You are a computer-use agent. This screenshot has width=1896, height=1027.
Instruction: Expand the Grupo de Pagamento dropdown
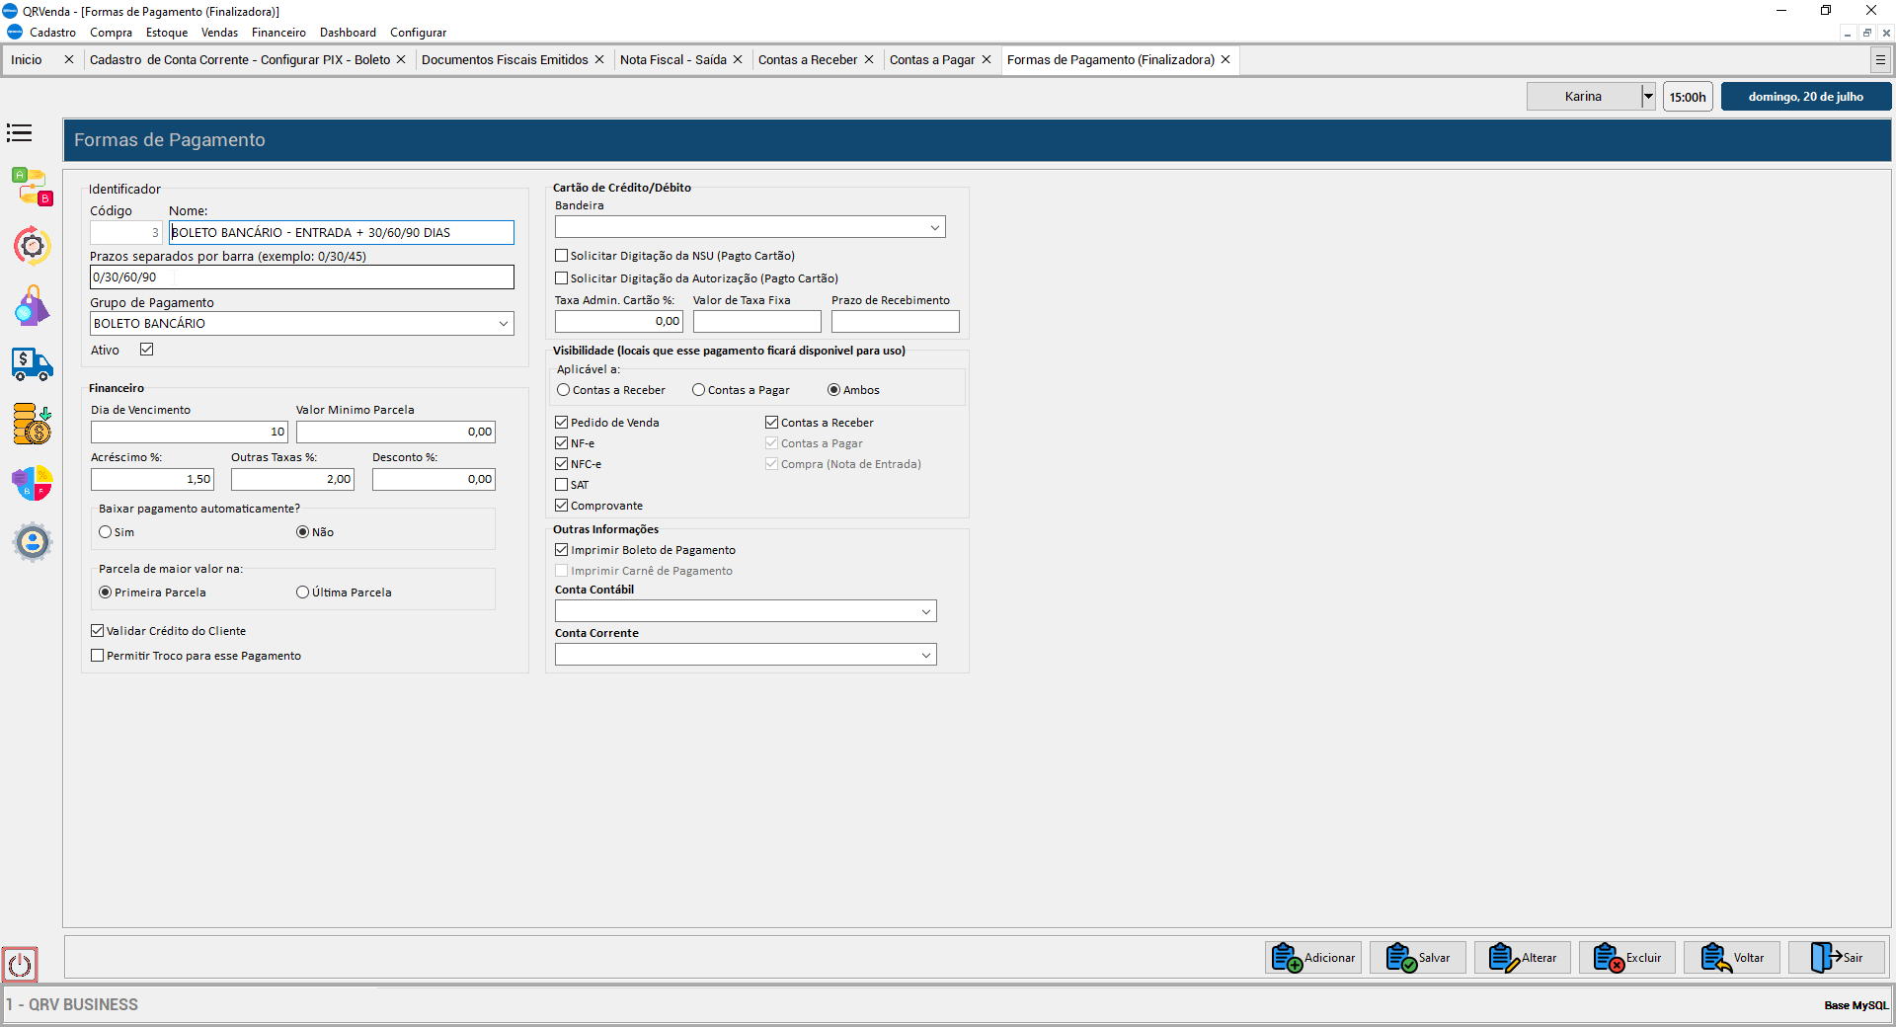coord(503,324)
